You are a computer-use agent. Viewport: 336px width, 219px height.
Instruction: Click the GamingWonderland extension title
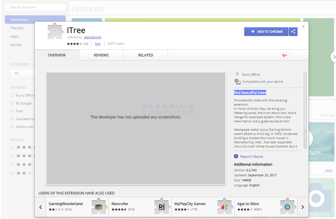[66, 204]
